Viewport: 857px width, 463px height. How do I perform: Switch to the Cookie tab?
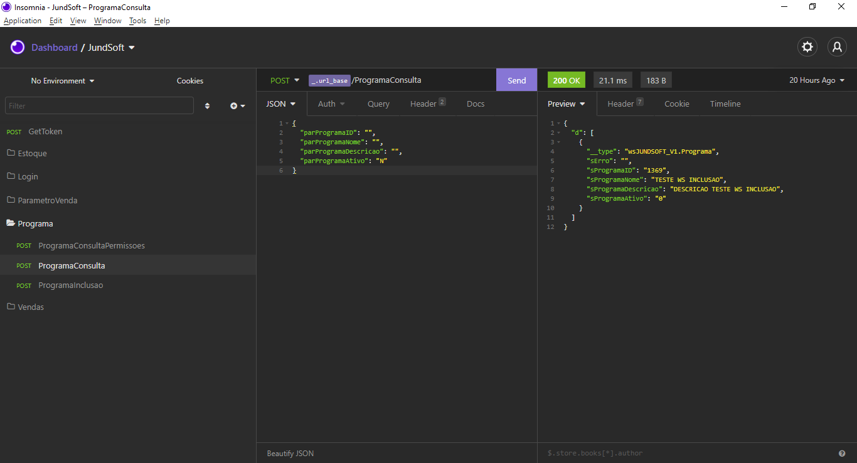coord(677,104)
